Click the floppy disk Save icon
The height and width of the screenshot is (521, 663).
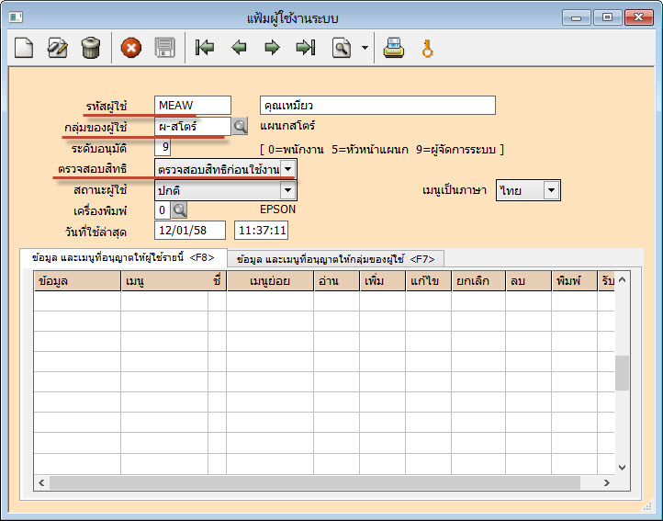coord(164,48)
